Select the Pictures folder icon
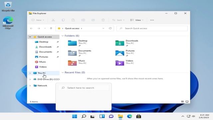This screenshot has width=213, height=120. point(120,53)
